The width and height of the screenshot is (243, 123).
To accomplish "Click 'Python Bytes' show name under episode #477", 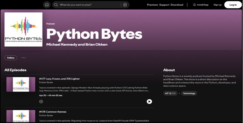I will (x=46, y=82).
